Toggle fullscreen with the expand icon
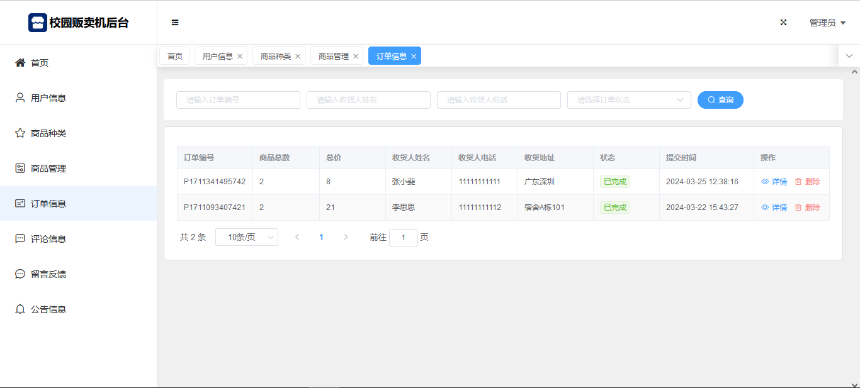Image resolution: width=860 pixels, height=388 pixels. point(783,23)
